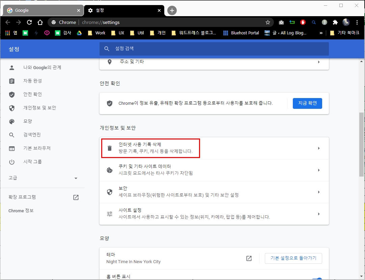Open the UX bookmarks folder
This screenshot has width=365, height=280.
pos(118,33)
